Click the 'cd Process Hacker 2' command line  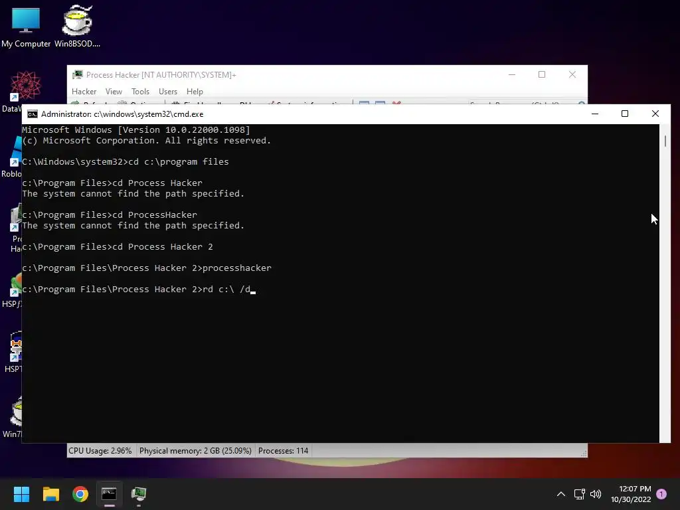click(x=117, y=247)
